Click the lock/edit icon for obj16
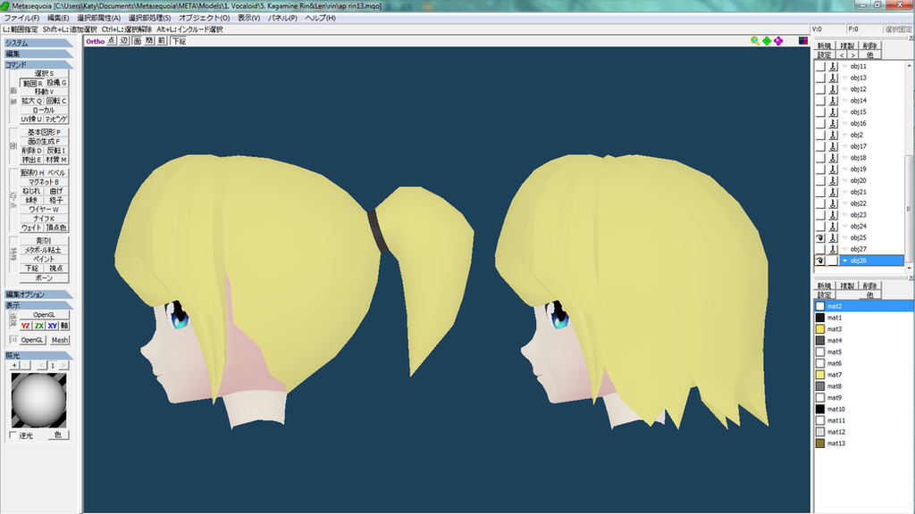 click(833, 123)
